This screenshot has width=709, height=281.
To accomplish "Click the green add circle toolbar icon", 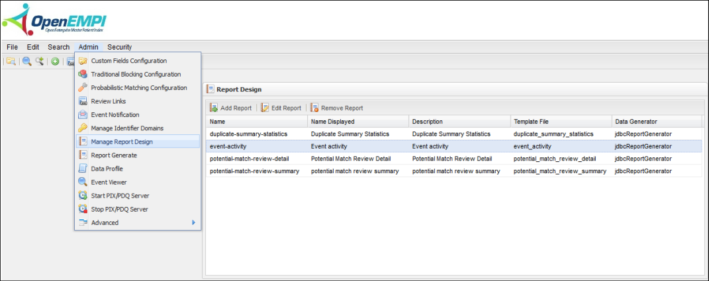I will 55,61.
